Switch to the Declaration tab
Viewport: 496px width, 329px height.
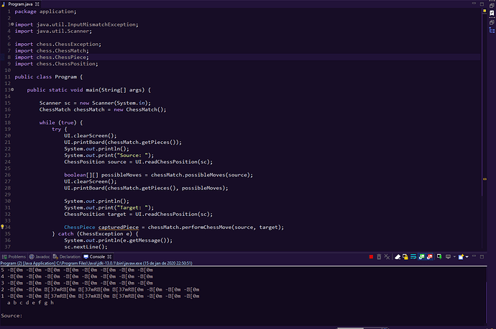click(67, 257)
